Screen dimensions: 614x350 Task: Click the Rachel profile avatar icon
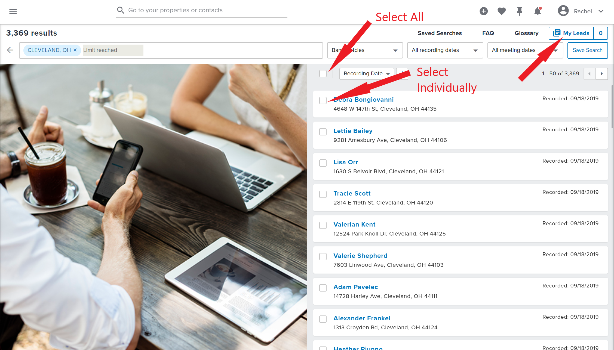click(563, 11)
